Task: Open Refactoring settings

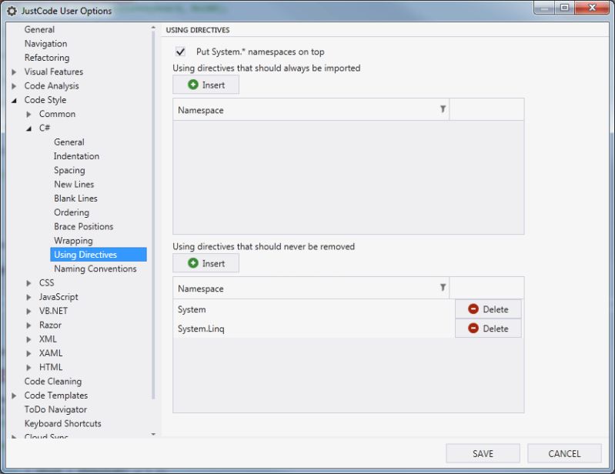Action: click(47, 58)
